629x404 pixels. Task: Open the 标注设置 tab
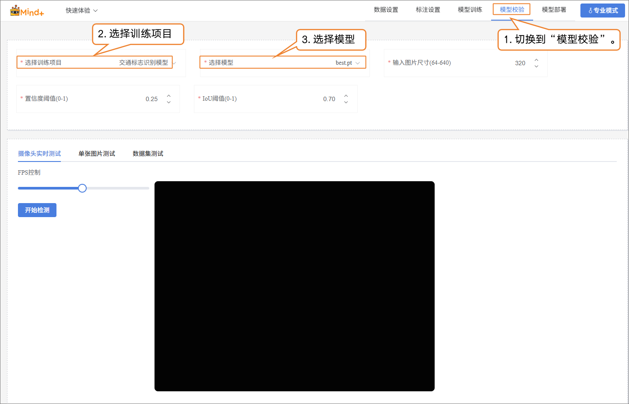click(428, 10)
